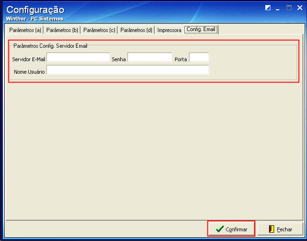
Task: Click the Parâmetros Config. Servidor Email heading
Action: [50, 46]
